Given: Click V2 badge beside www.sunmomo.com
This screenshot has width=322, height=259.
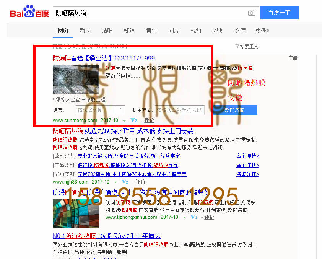Looking at the screenshot, I should (134, 121).
